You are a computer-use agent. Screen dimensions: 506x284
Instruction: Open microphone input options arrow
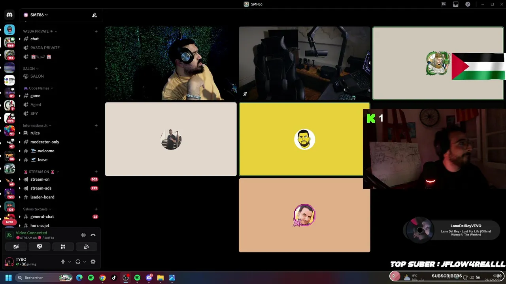(x=70, y=262)
